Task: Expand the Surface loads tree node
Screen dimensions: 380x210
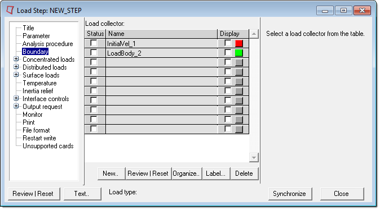Action: (x=16, y=75)
